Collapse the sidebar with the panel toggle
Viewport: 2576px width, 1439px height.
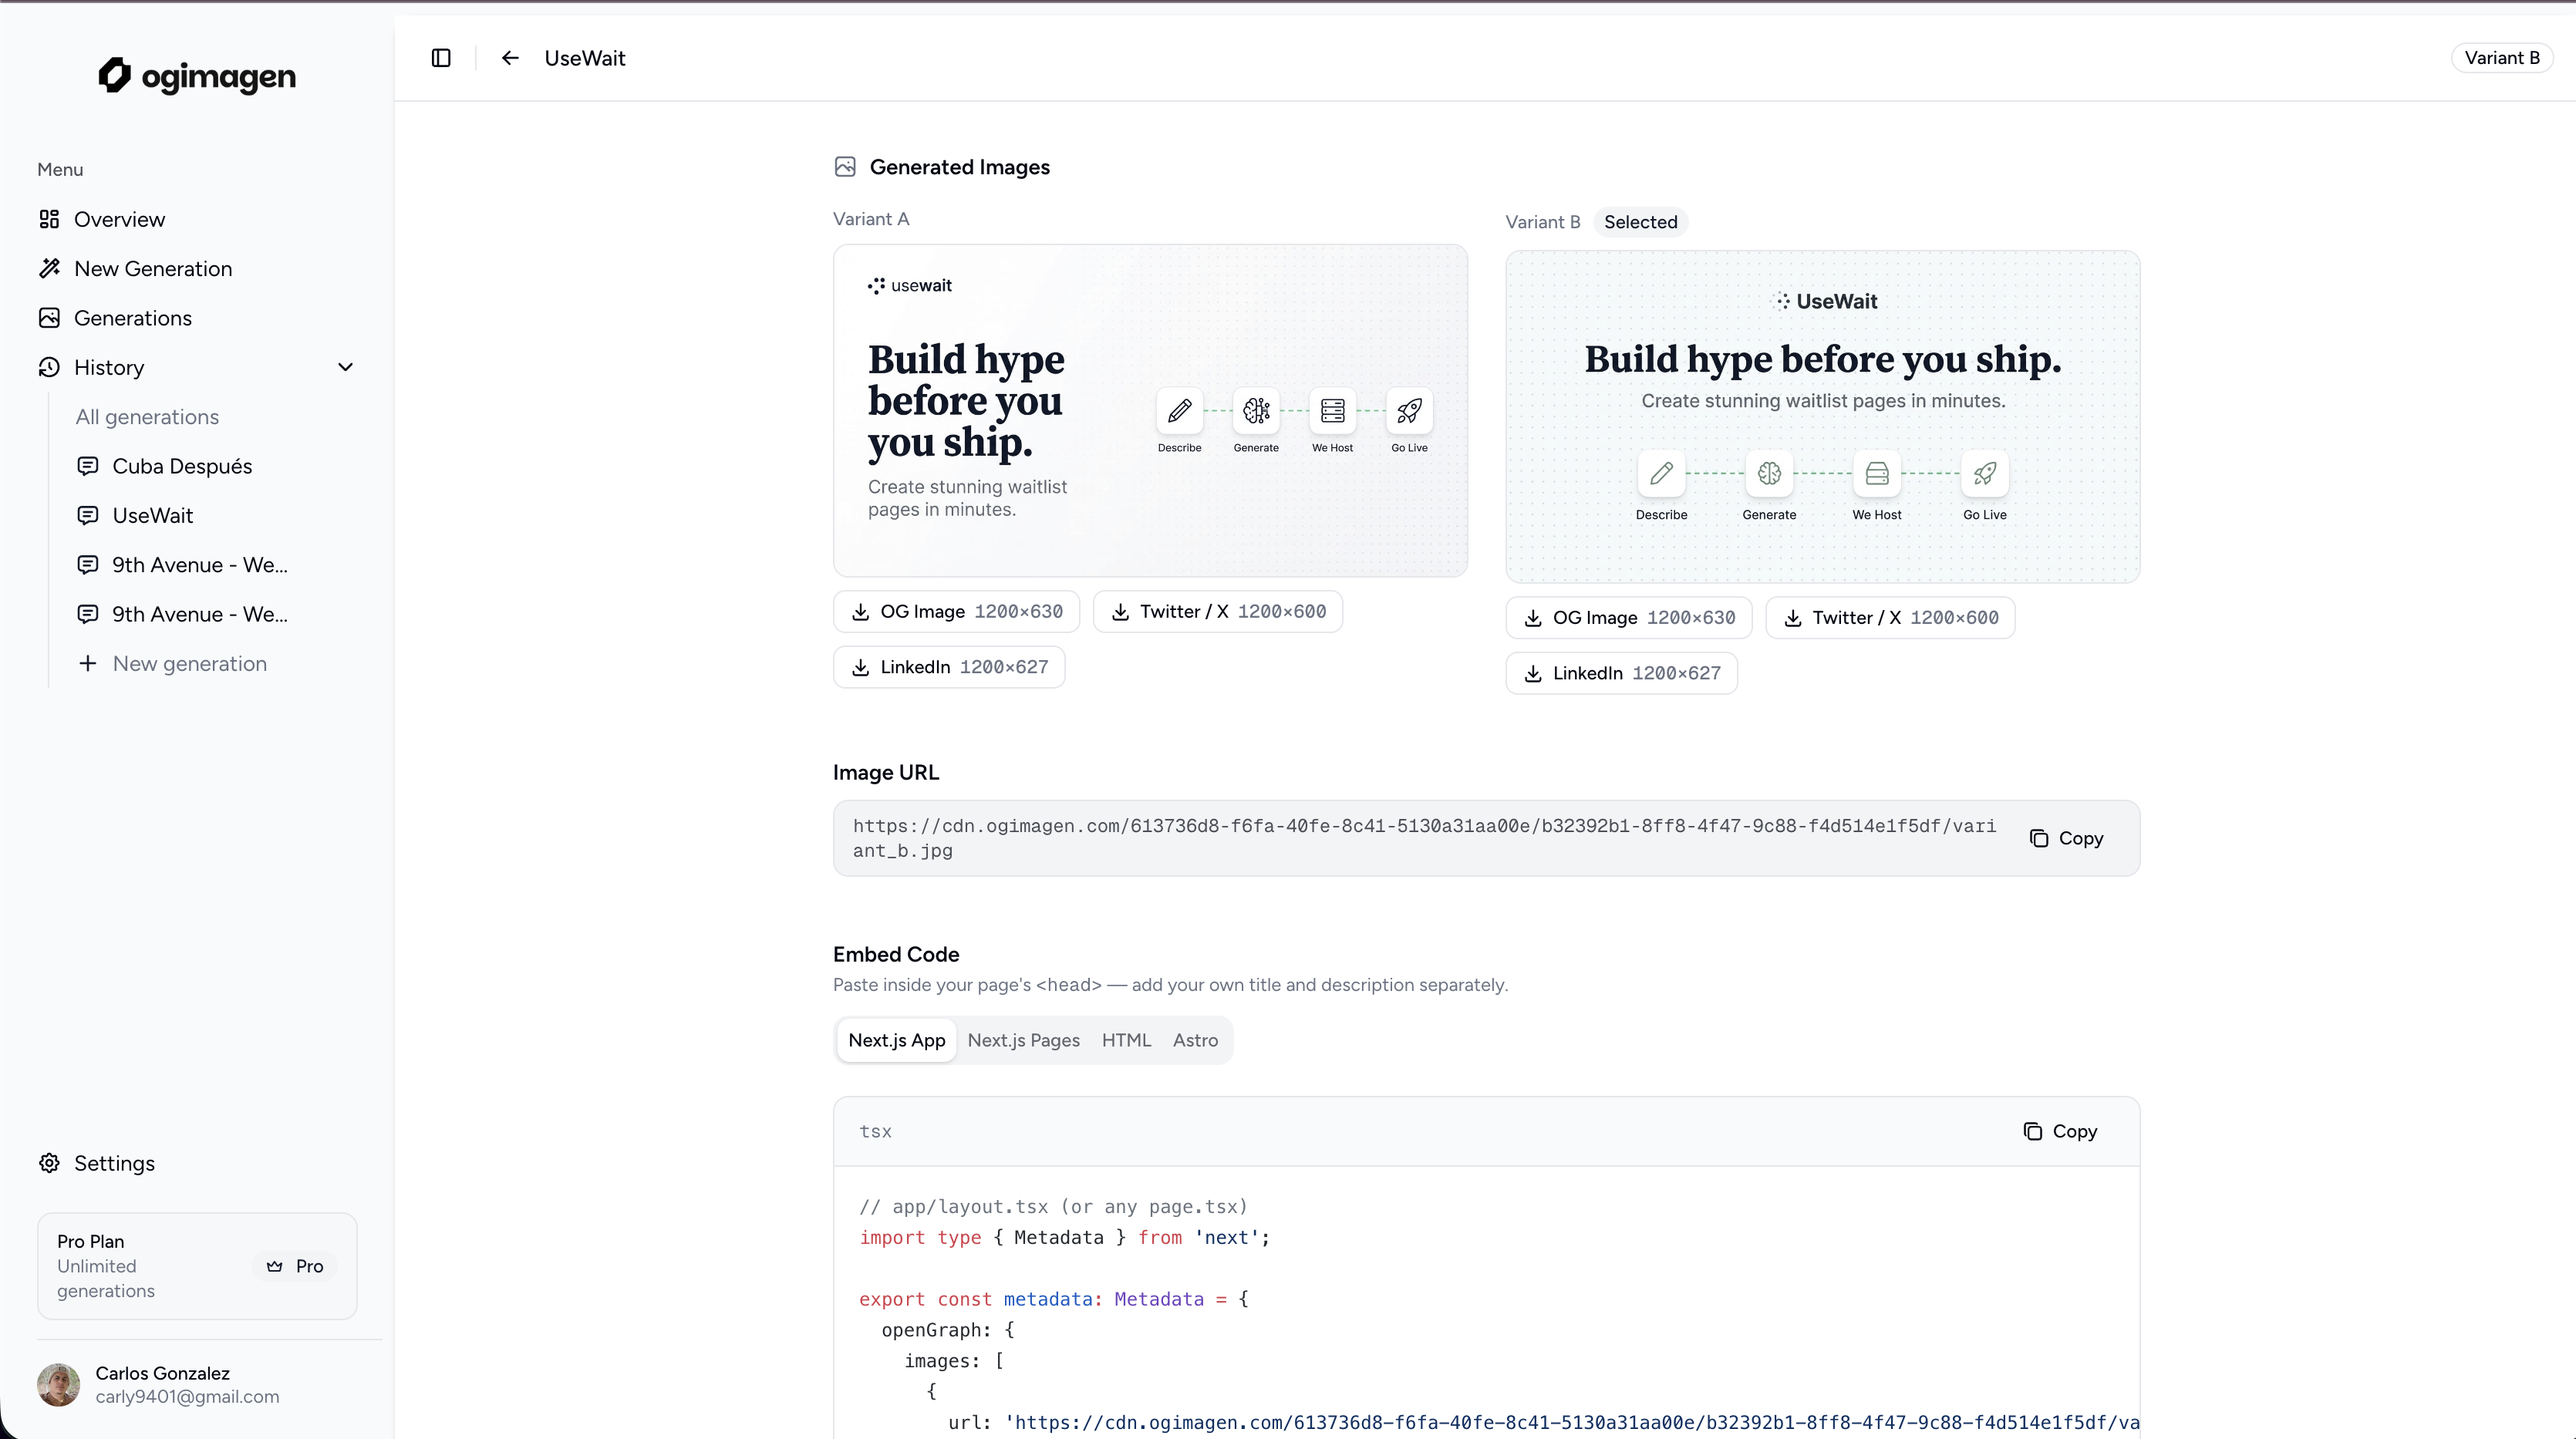pyautogui.click(x=440, y=57)
